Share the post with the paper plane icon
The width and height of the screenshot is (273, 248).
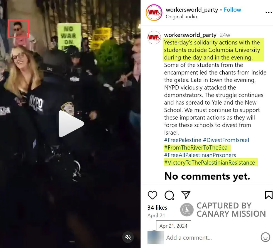point(186,195)
